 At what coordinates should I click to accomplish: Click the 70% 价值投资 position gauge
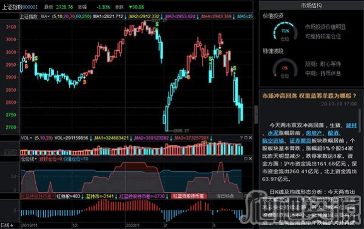pyautogui.click(x=285, y=32)
